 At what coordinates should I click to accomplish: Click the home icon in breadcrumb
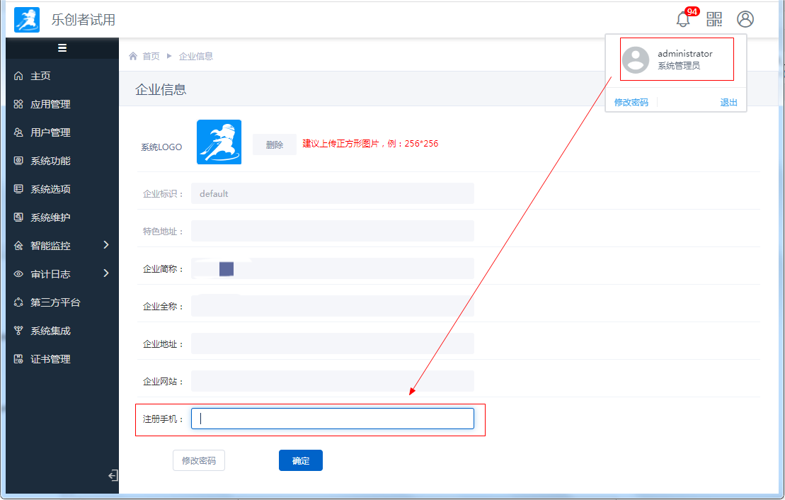coord(133,56)
